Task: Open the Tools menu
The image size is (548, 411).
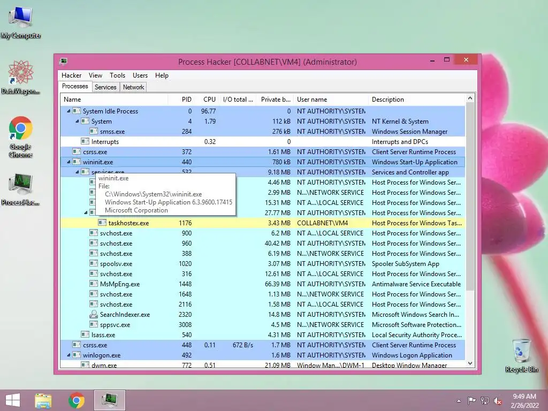Action: click(117, 75)
